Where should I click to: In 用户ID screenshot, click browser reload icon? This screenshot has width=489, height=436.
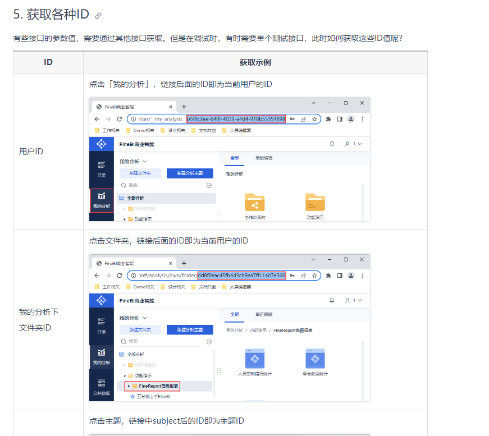point(119,119)
